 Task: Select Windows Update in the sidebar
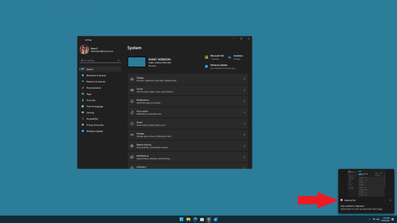(95, 131)
